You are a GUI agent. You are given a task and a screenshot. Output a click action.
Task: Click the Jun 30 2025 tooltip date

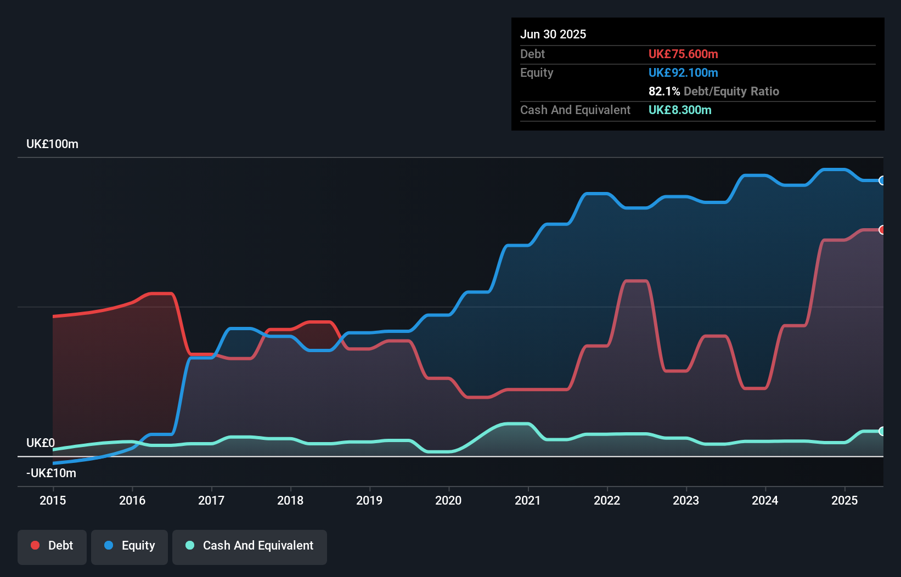[553, 35]
